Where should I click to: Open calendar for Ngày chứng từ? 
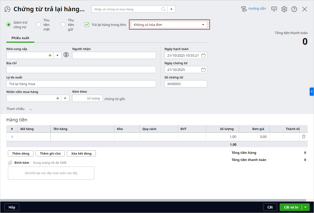pos(203,70)
